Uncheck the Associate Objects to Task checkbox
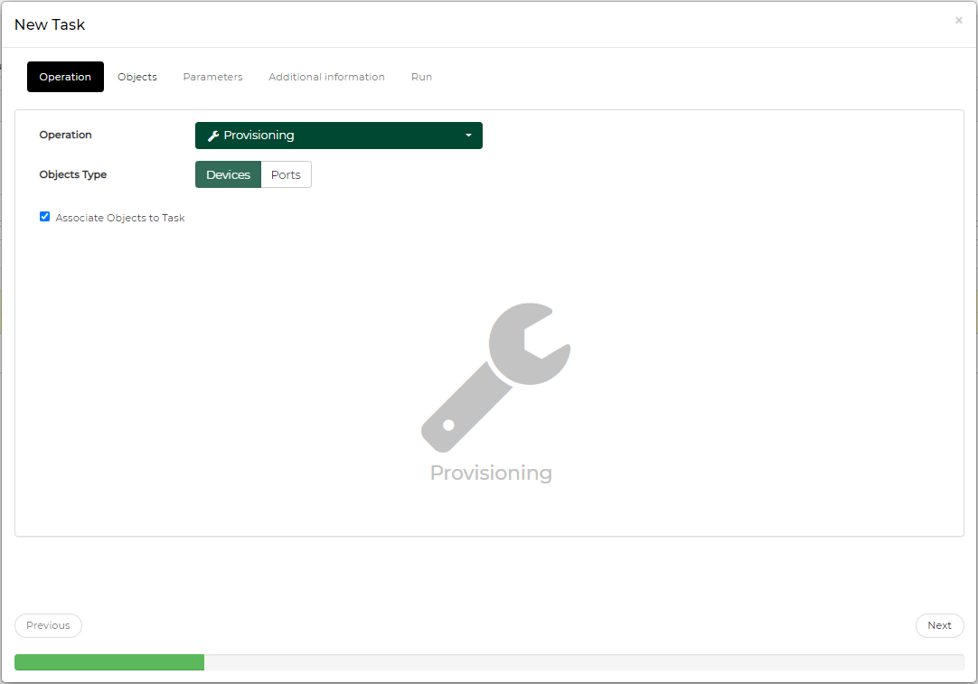The image size is (978, 684). pyautogui.click(x=44, y=217)
